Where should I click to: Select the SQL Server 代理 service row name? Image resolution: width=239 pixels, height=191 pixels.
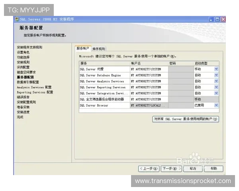coord(92,69)
